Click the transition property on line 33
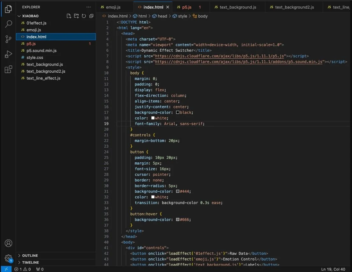The height and width of the screenshot is (272, 352). [147, 203]
